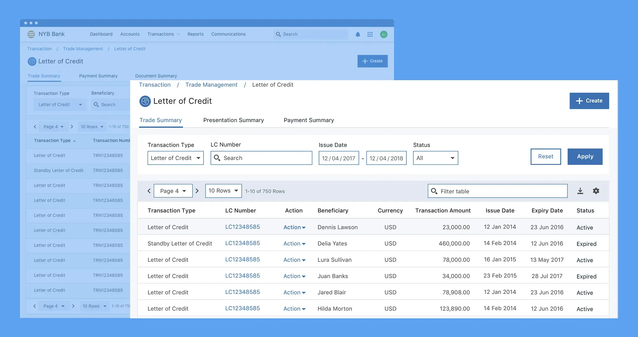
Task: Expand the 10 Rows selector
Action: [223, 191]
